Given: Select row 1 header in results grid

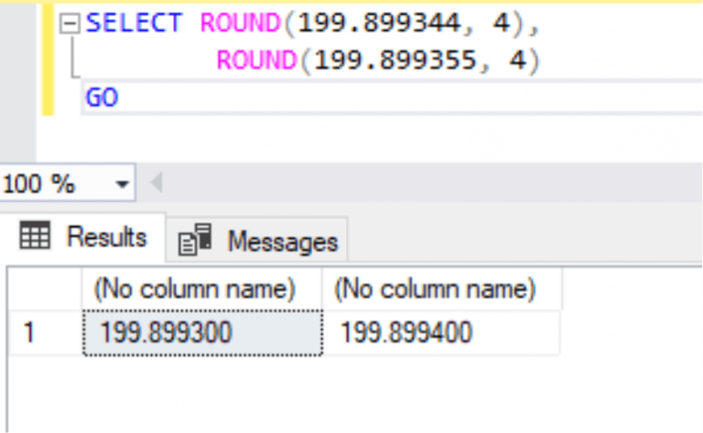Looking at the screenshot, I should pyautogui.click(x=45, y=332).
